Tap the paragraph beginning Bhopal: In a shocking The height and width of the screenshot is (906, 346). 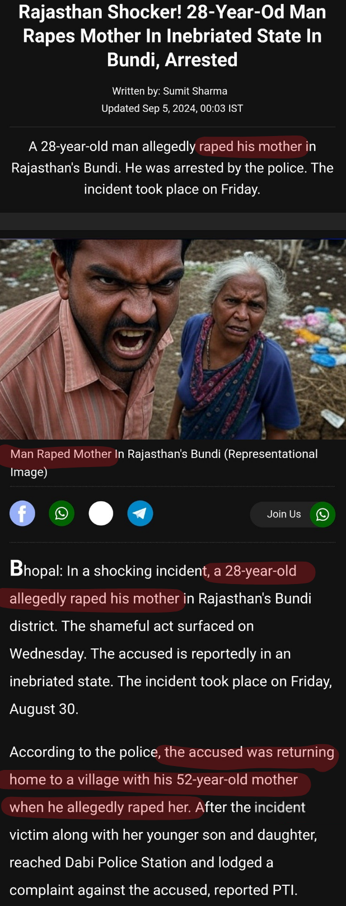171,639
